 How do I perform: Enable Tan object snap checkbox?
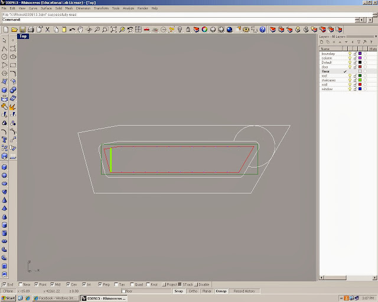coord(116,284)
